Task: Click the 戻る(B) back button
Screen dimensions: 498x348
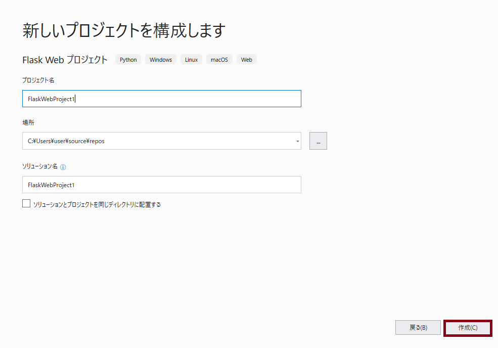Action: click(418, 328)
